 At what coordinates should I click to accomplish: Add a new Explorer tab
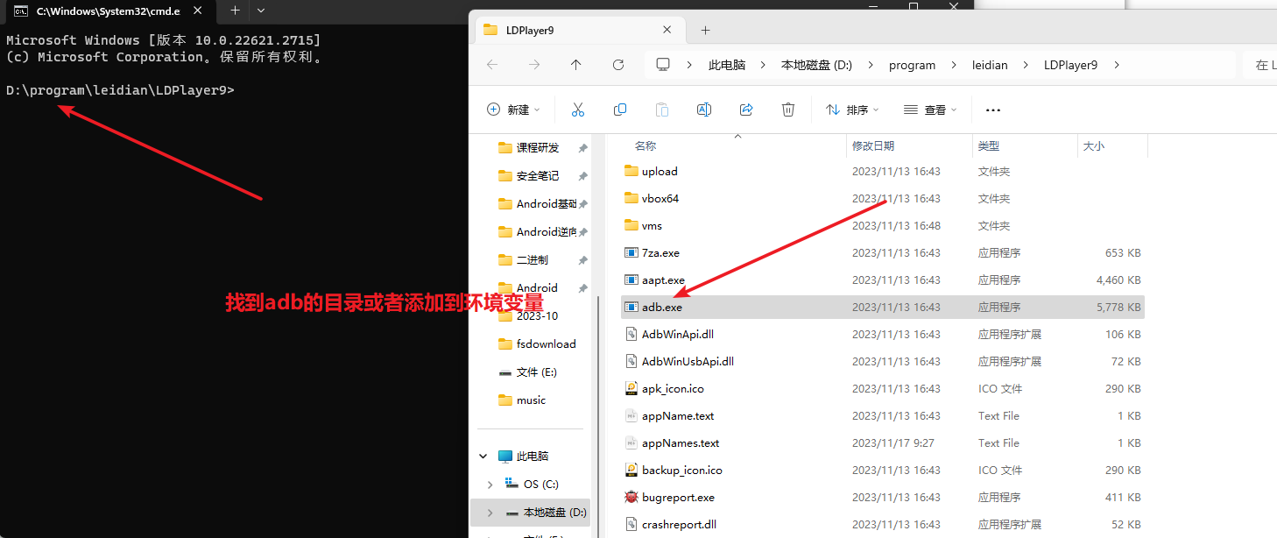(x=705, y=30)
